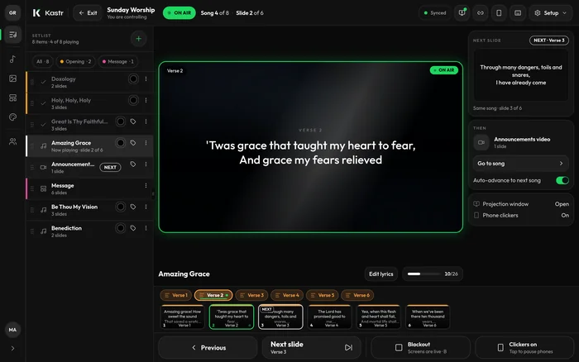579x362 pixels.
Task: Click the drag handle on Message row
Action: pos(32,189)
